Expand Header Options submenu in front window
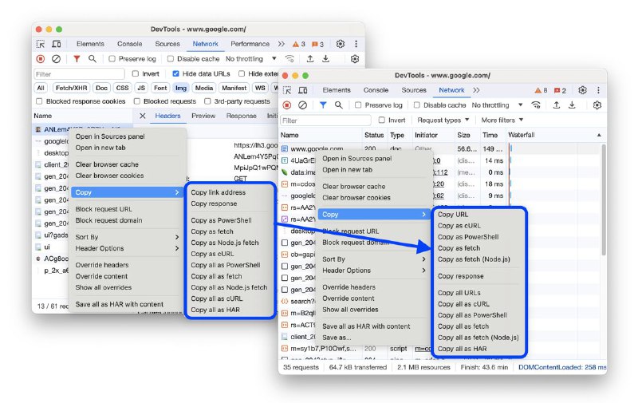Screen dimensions: 638x403 pyautogui.click(x=373, y=271)
